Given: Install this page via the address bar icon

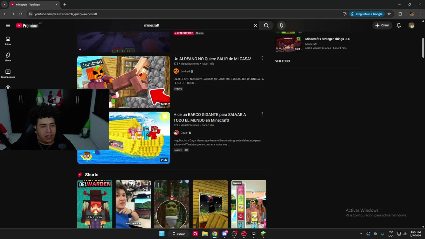Looking at the screenshot, I should click(345, 14).
